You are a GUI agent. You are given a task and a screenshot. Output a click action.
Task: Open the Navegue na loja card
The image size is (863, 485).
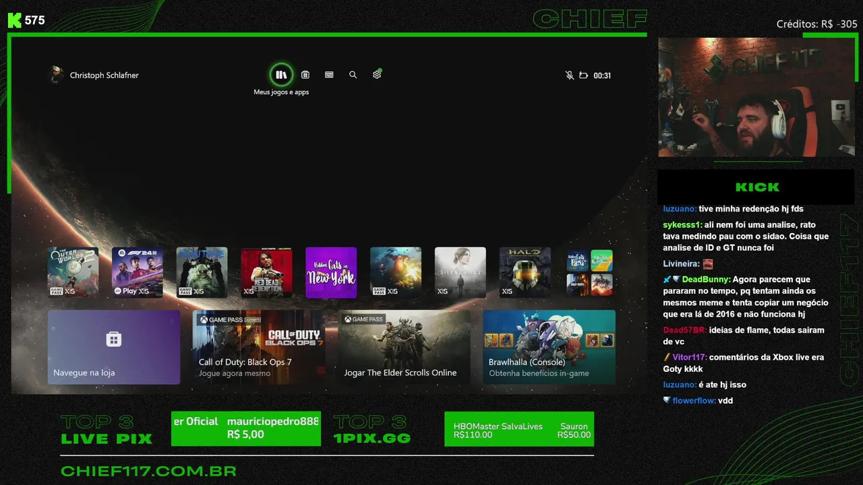click(114, 347)
